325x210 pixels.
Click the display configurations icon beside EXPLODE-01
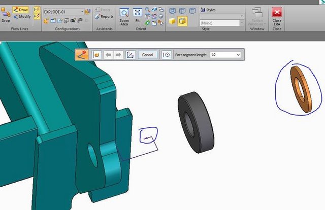[88, 12]
